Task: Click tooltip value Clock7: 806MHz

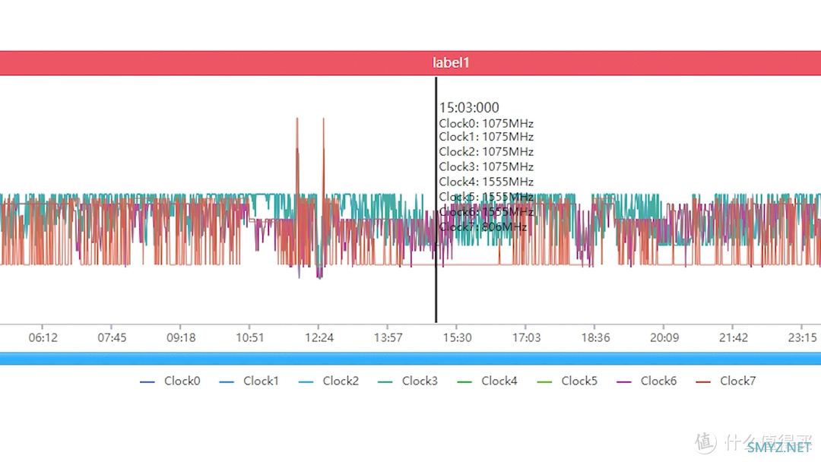Action: (483, 227)
